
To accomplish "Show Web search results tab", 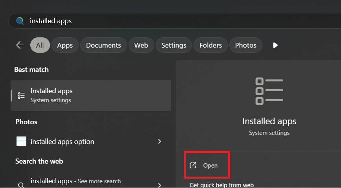I will click(141, 45).
